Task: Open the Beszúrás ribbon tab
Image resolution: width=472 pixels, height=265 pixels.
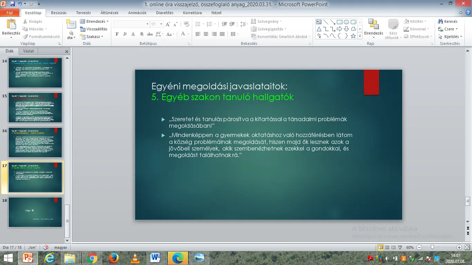Action: click(59, 13)
